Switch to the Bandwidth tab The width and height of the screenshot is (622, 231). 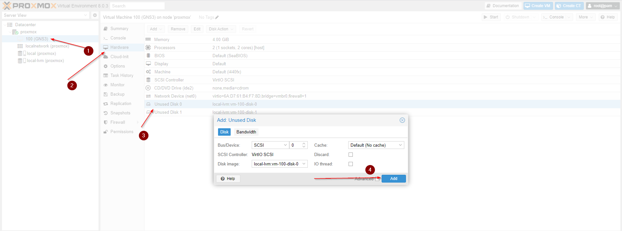tap(246, 132)
